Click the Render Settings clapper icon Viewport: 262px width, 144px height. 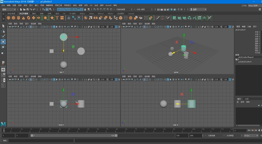[168, 9]
